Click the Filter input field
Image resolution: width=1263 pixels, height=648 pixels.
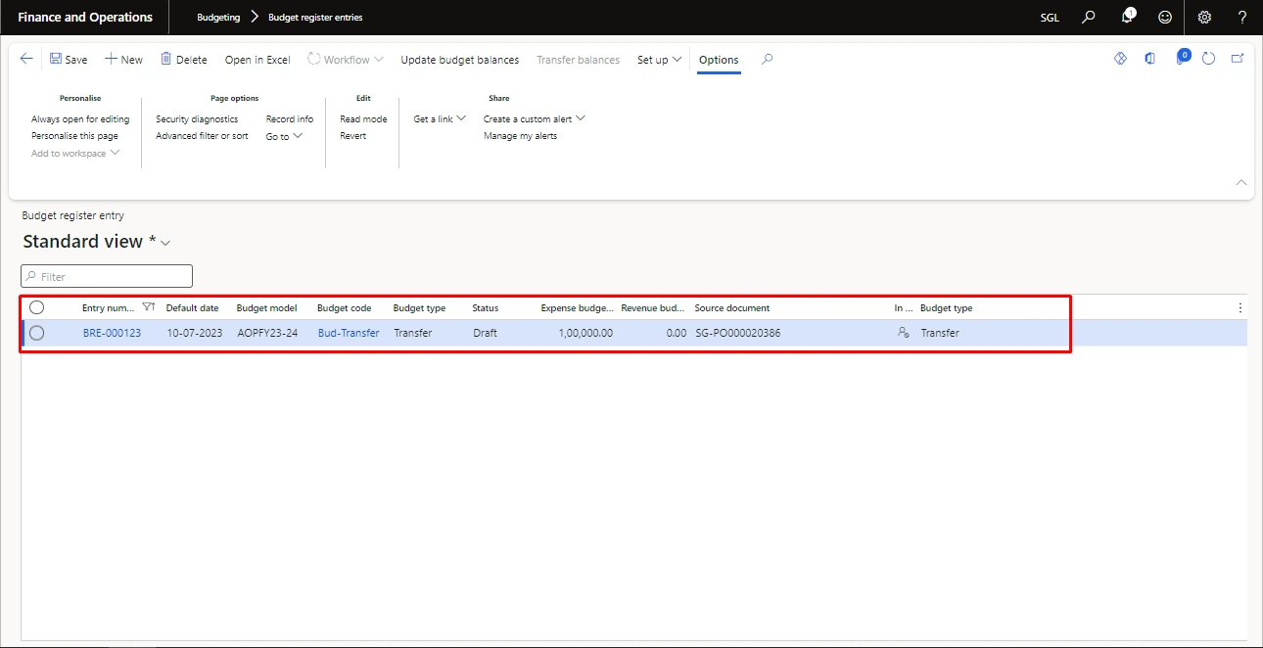click(x=107, y=277)
